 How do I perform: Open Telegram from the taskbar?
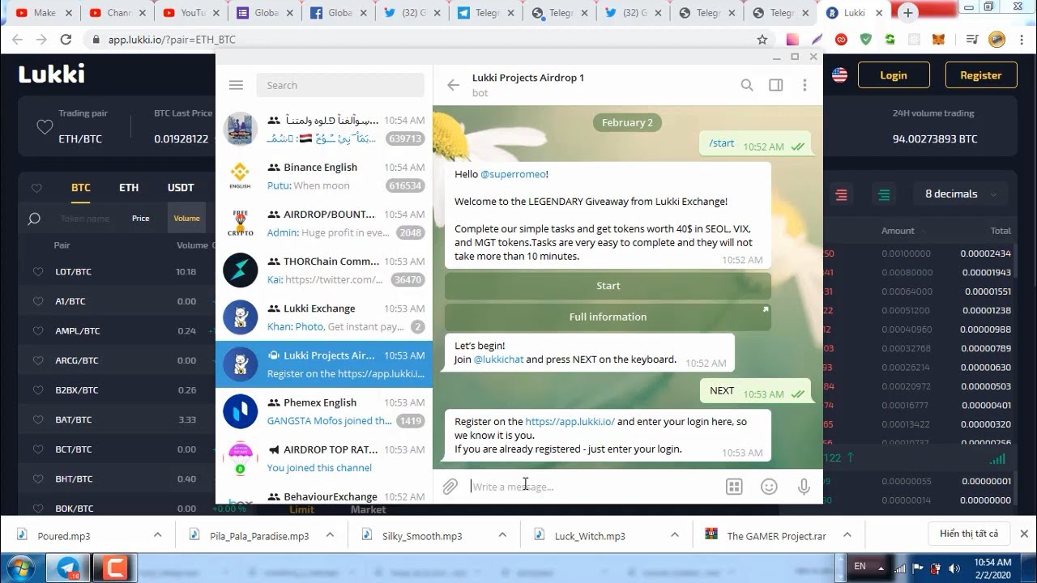point(68,568)
